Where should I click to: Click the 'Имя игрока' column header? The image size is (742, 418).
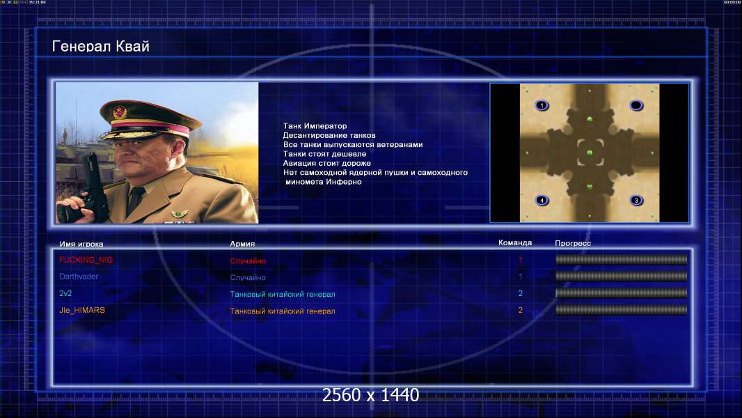click(81, 245)
